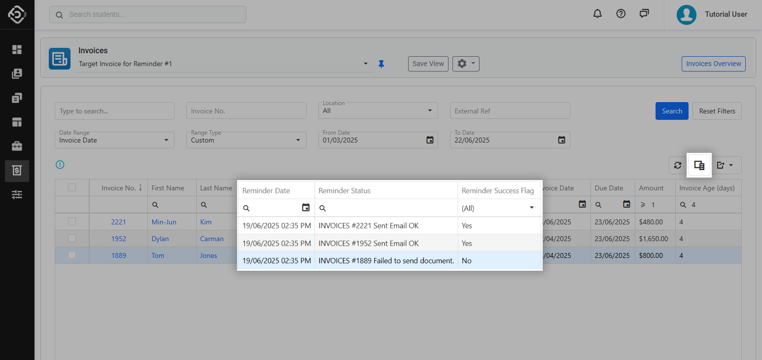Click the column chooser icon
Screen dimensions: 762x360
[x=699, y=165]
